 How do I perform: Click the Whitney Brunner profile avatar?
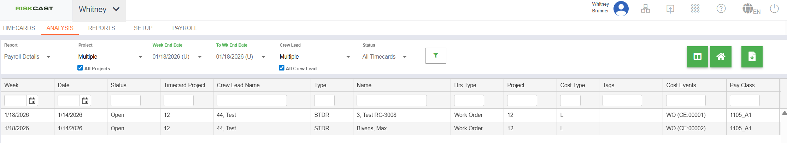pyautogui.click(x=621, y=8)
